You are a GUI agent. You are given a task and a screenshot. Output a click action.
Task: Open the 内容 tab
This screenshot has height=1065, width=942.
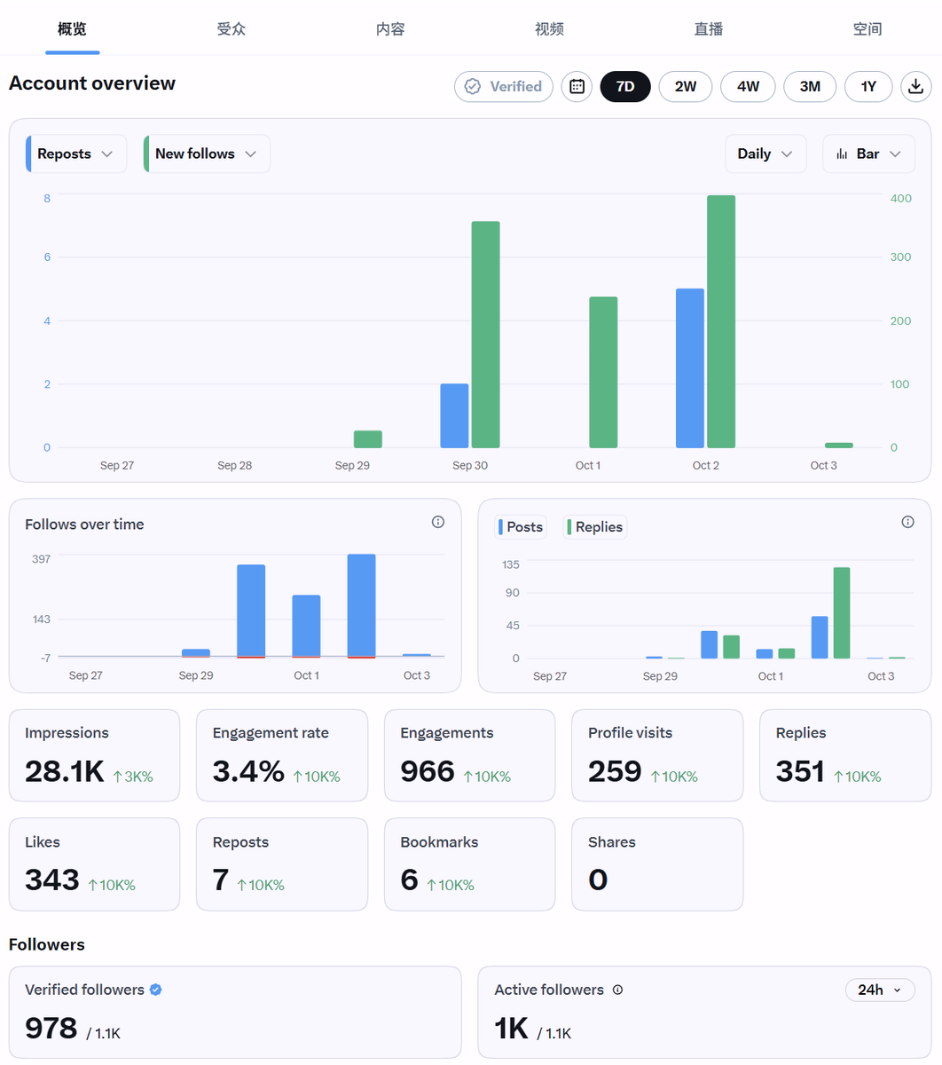(x=390, y=28)
